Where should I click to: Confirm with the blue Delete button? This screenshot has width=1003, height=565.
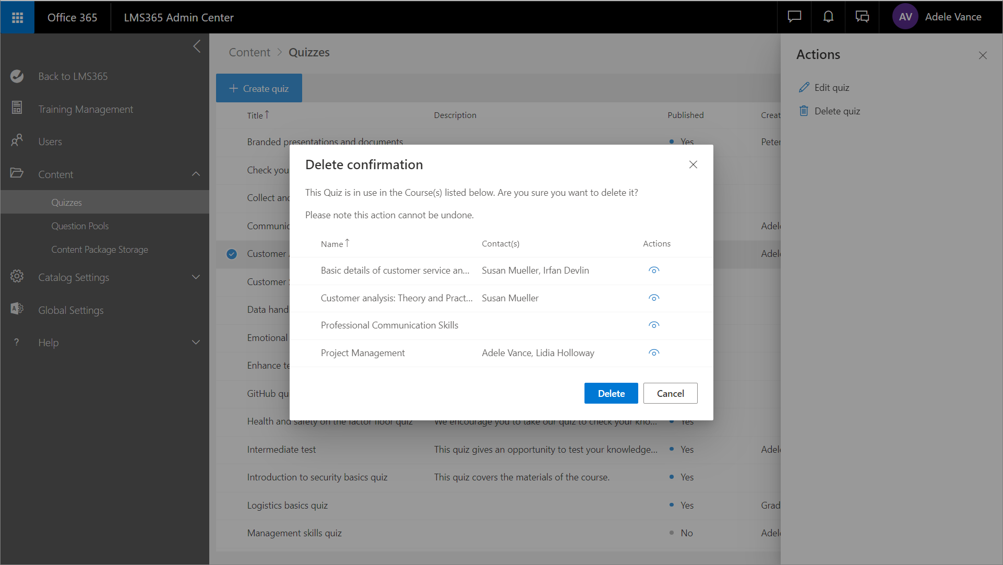click(611, 393)
